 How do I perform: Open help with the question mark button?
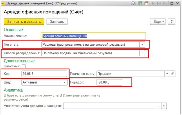pos(172,21)
